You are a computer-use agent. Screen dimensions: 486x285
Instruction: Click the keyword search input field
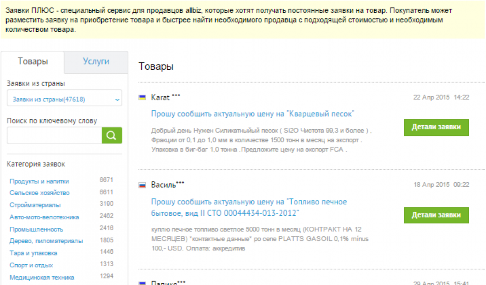[x=54, y=136]
